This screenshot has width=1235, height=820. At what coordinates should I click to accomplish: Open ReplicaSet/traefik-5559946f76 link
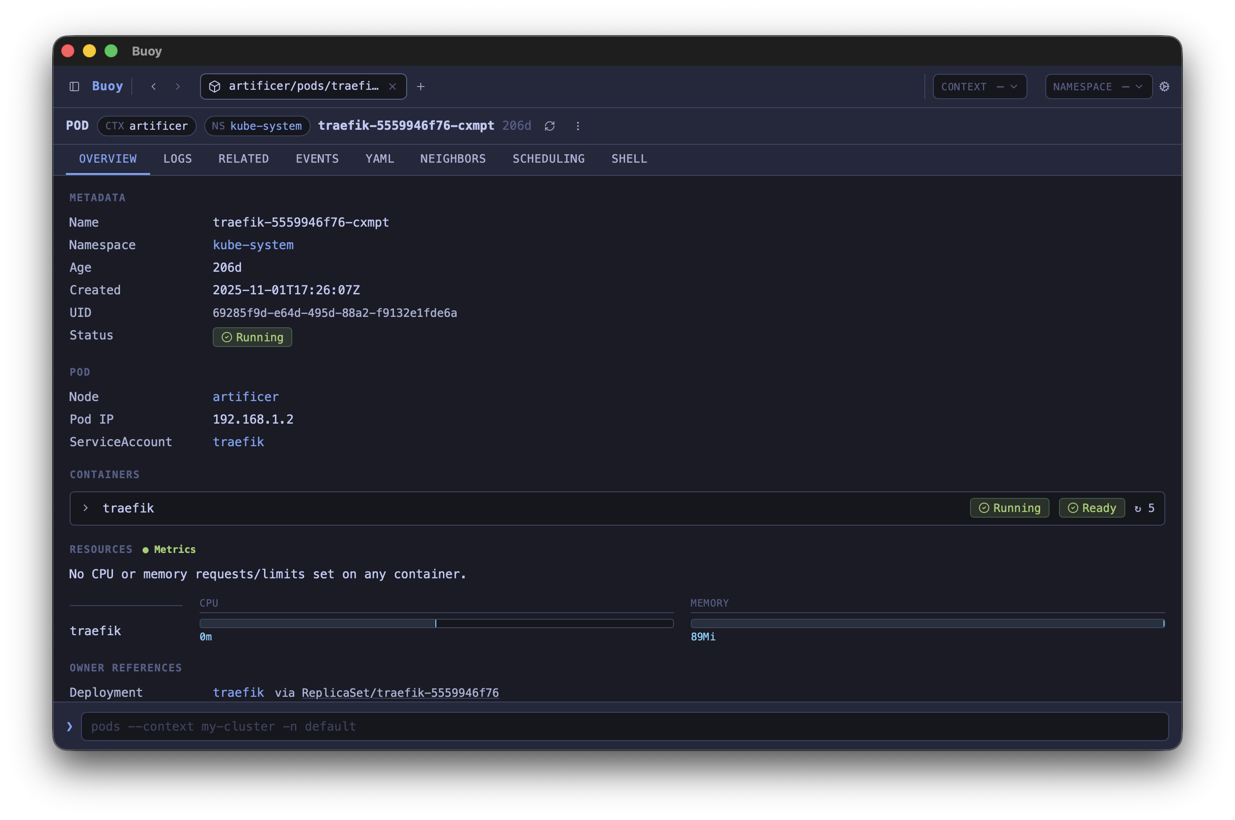click(x=400, y=693)
